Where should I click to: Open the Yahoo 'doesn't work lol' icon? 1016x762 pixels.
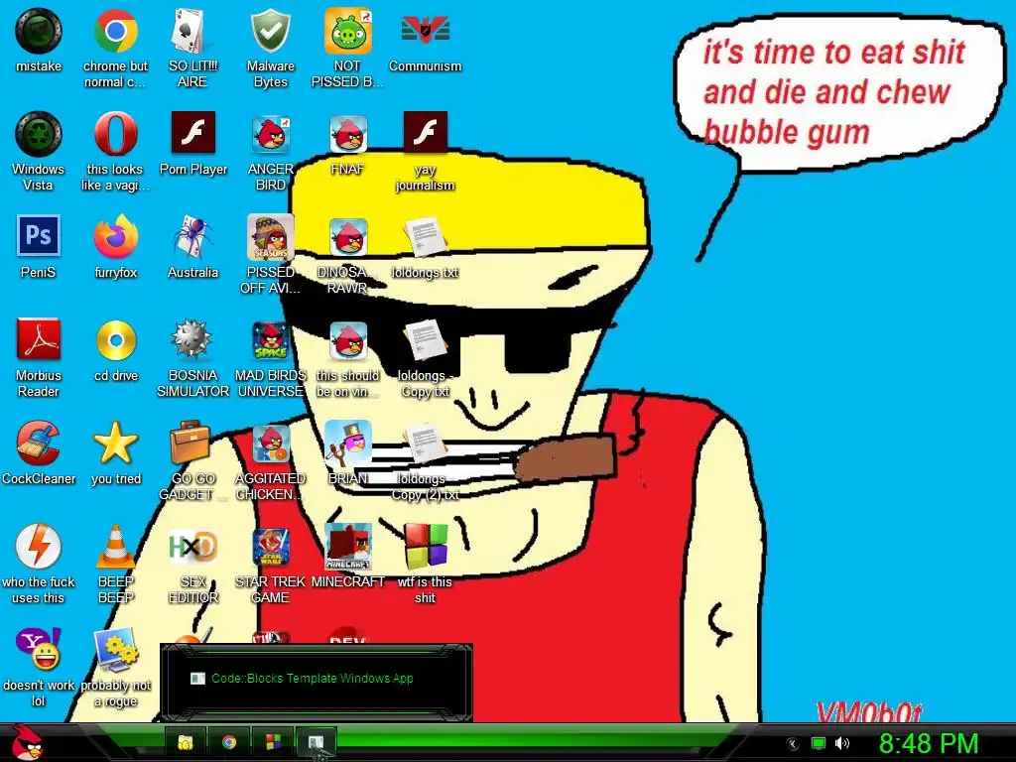point(39,649)
